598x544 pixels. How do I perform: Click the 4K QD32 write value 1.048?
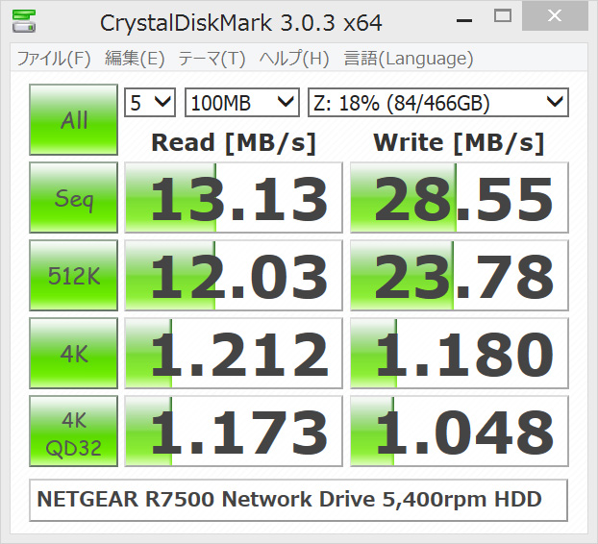tap(460, 432)
